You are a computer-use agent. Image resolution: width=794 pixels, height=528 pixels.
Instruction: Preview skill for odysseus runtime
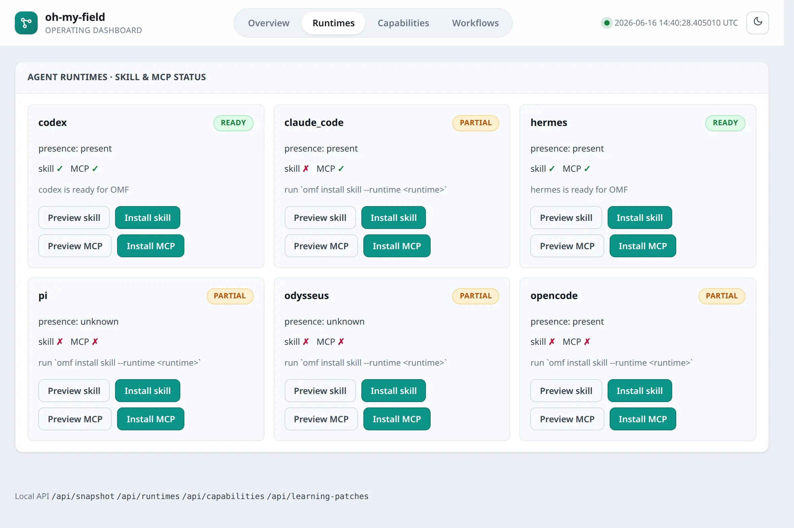(x=320, y=391)
